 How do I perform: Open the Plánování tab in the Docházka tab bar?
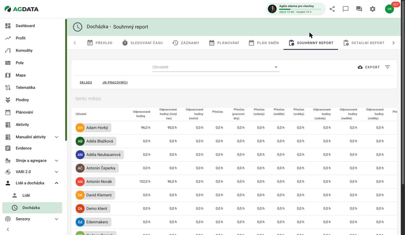tap(224, 43)
